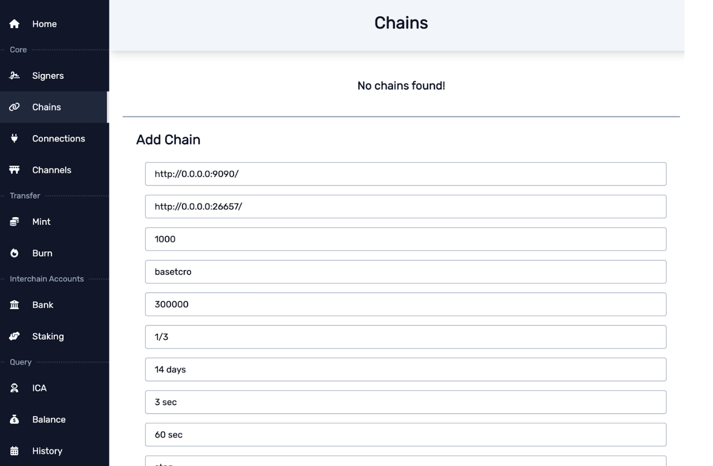This screenshot has width=713, height=466.
Task: Click the Signers signature icon
Action: [x=15, y=75]
